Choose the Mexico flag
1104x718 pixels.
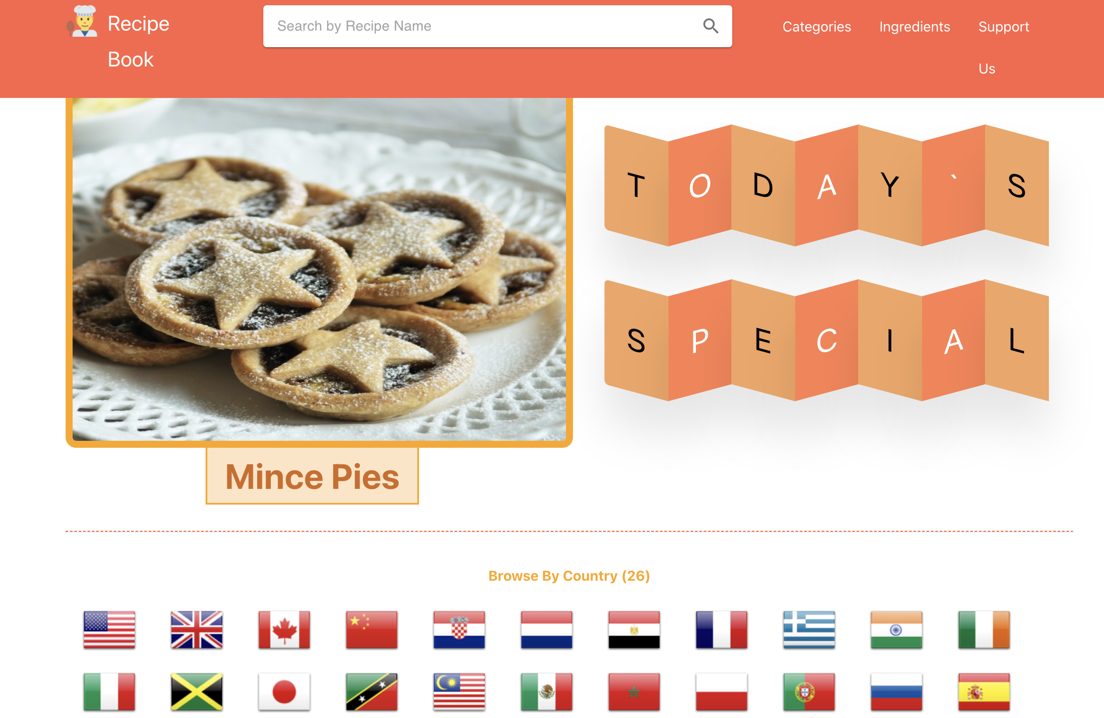(x=546, y=692)
